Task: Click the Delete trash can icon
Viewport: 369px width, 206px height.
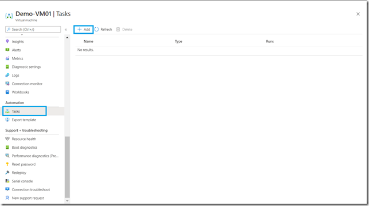Action: pos(118,29)
